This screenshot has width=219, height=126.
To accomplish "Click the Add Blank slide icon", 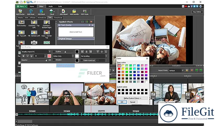I will [41, 12].
